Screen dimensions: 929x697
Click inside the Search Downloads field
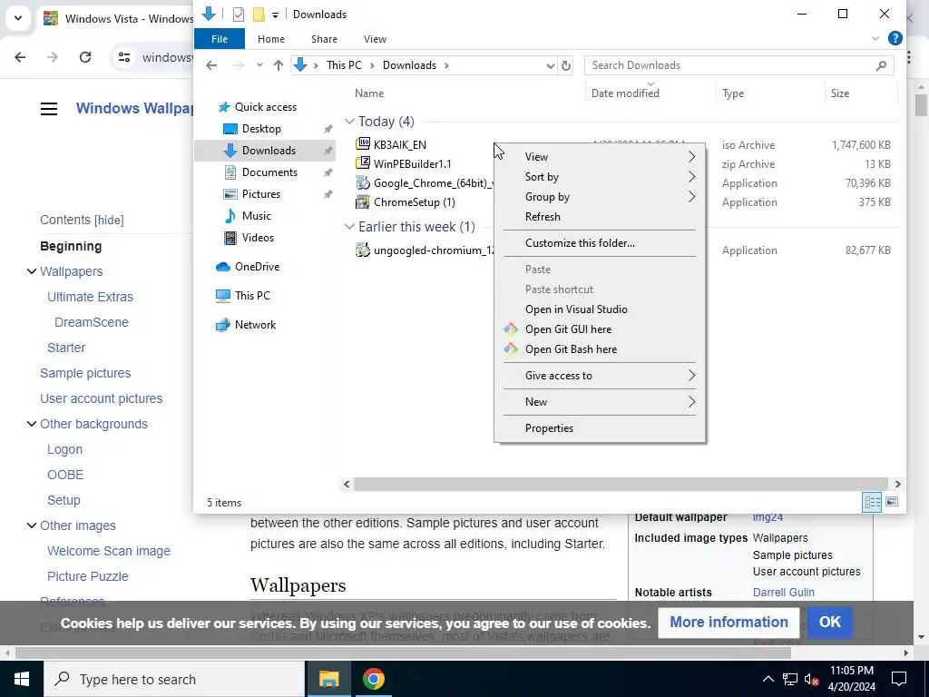click(x=738, y=65)
